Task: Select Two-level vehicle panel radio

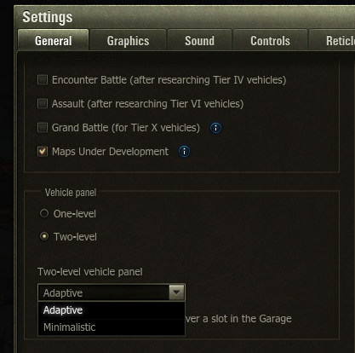Action: [44, 236]
